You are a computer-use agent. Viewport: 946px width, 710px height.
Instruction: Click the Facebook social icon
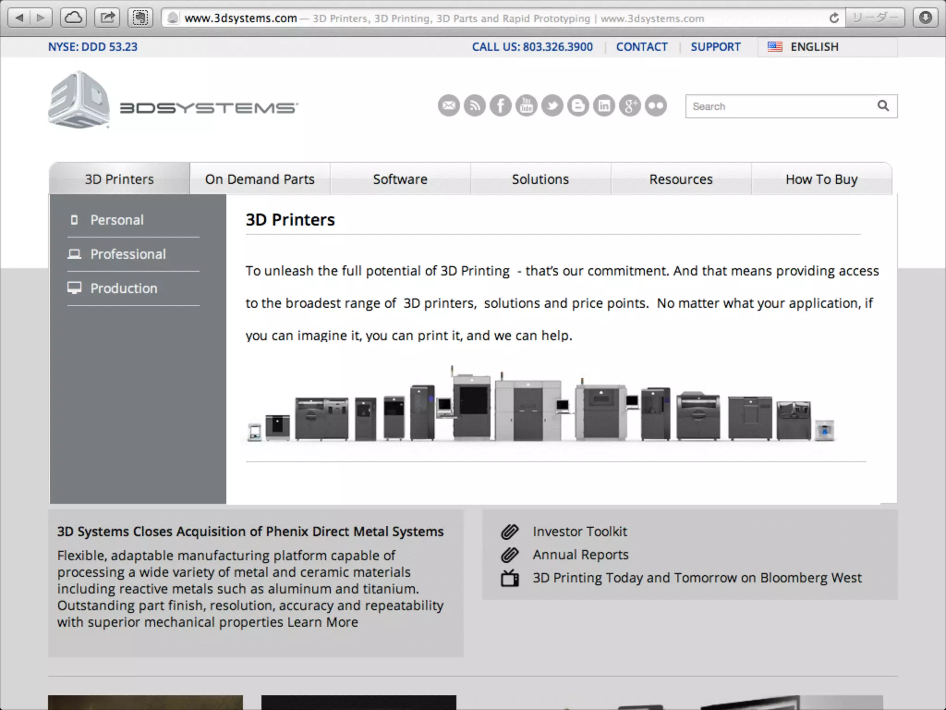click(x=500, y=106)
